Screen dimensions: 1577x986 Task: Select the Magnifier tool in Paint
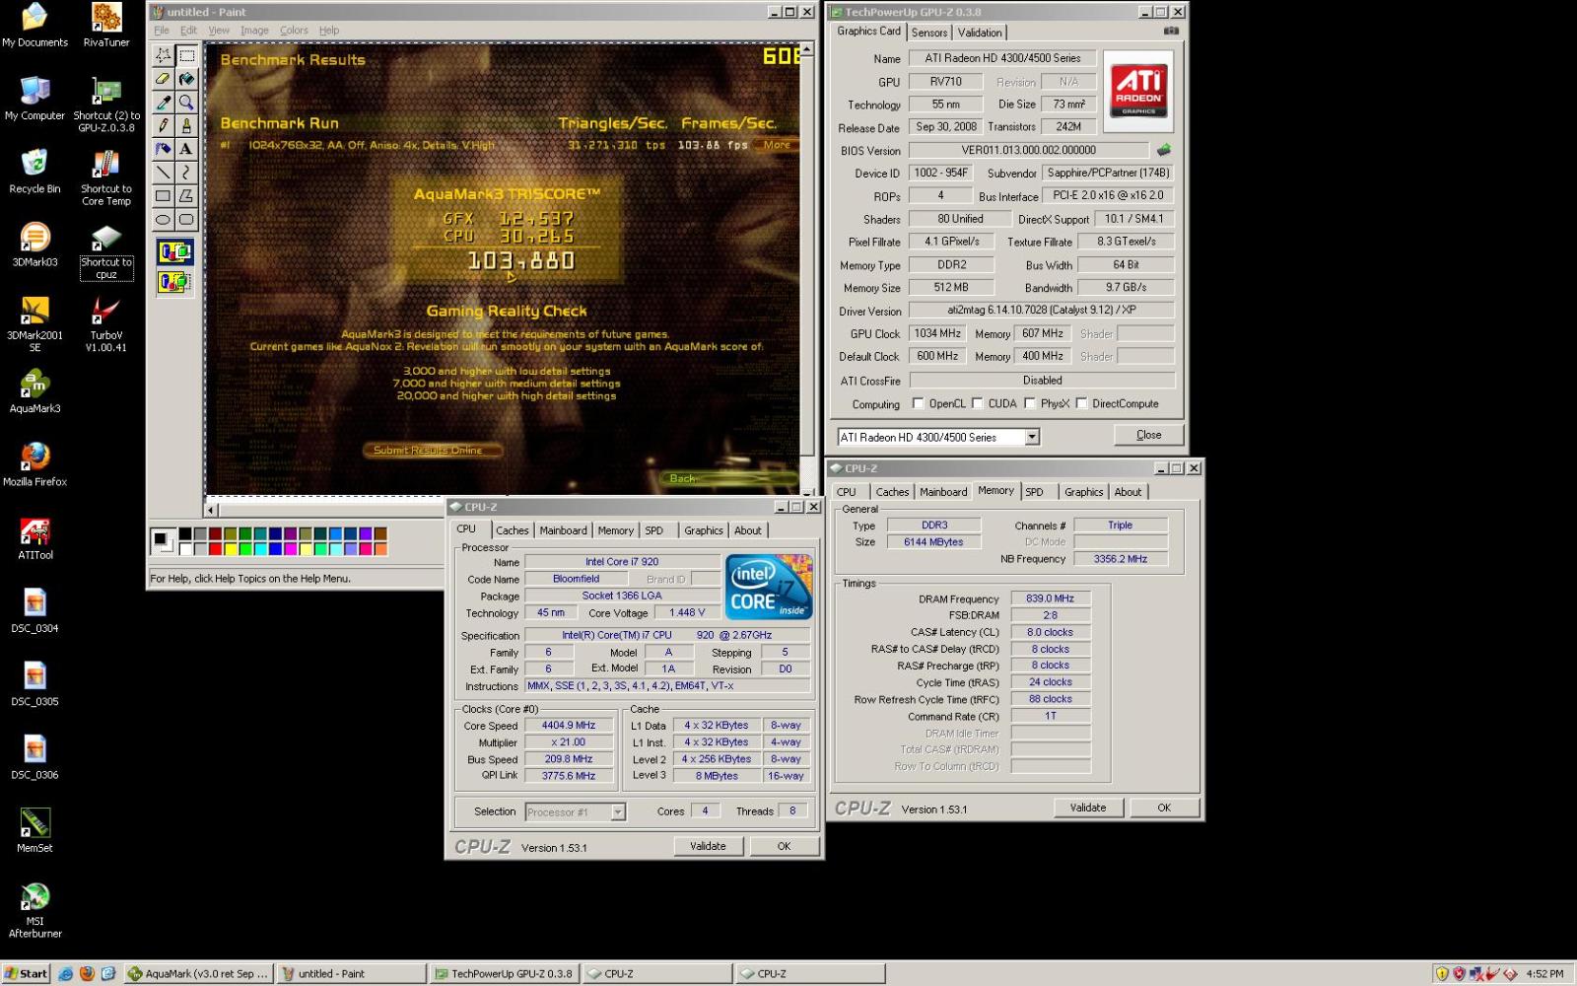pyautogui.click(x=186, y=103)
